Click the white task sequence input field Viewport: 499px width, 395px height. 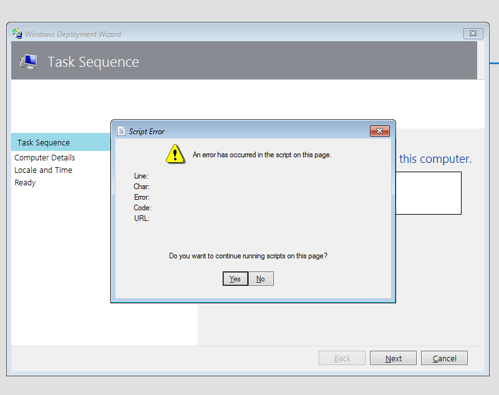pos(429,192)
